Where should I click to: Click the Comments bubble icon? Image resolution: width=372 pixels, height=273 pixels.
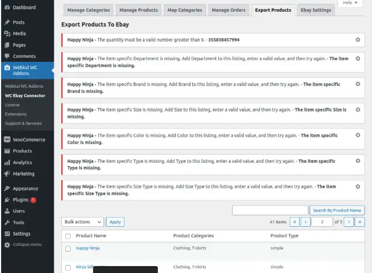6,56
